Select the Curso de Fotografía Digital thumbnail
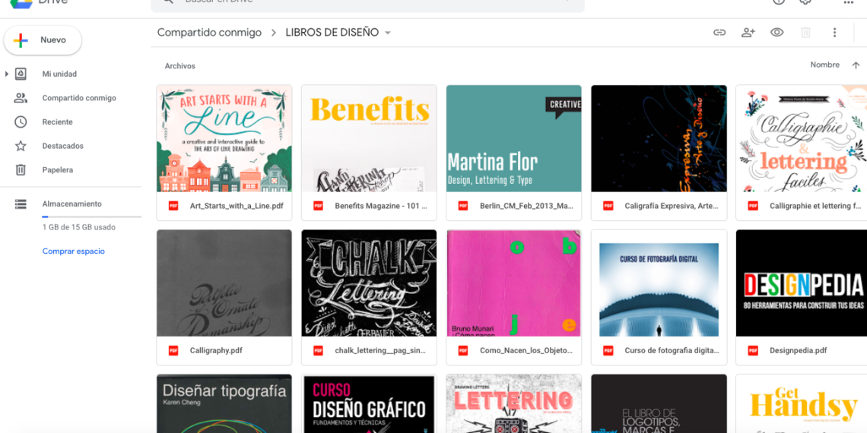This screenshot has width=867, height=433. [659, 283]
